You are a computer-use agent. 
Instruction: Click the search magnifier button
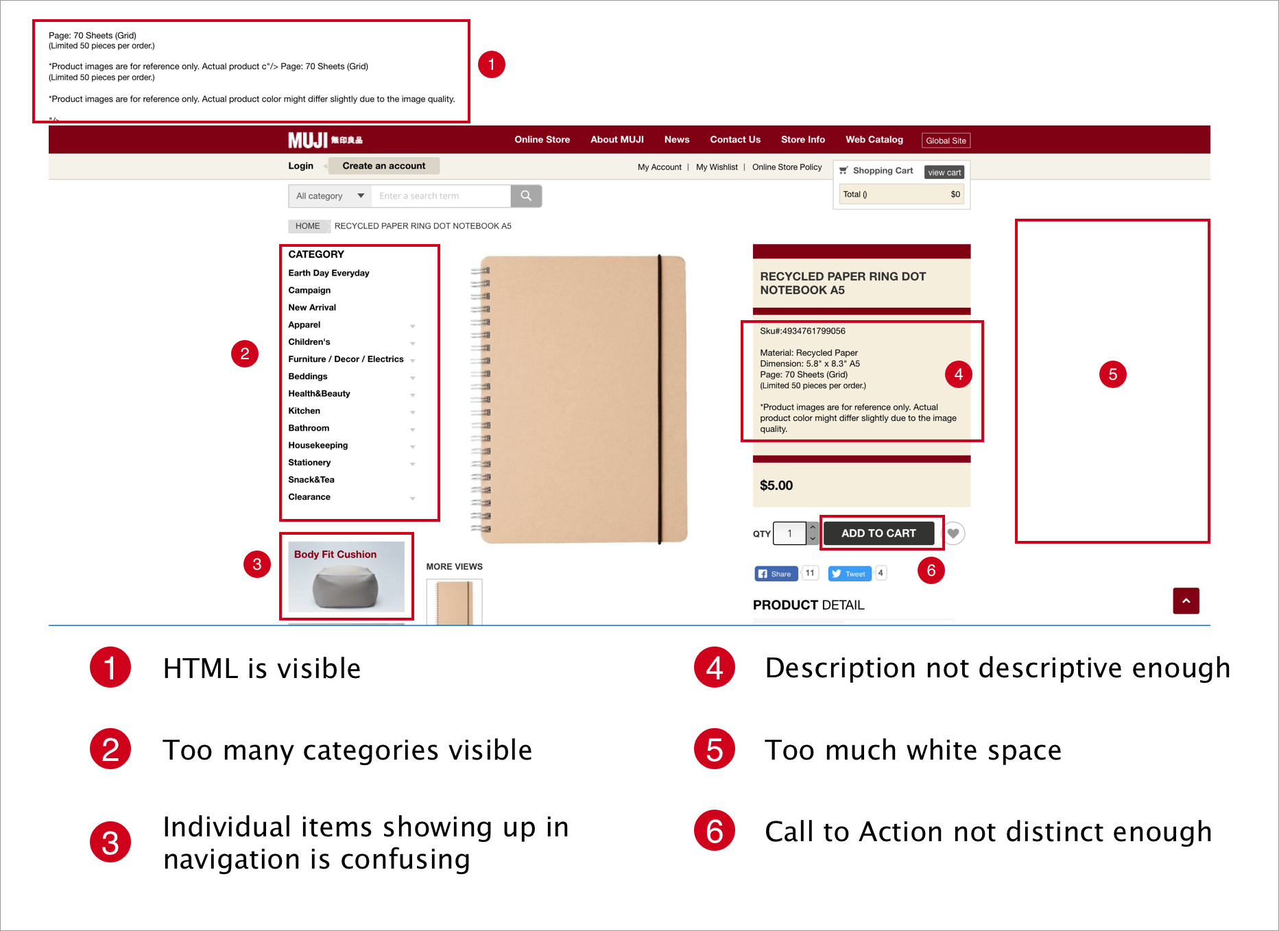click(x=526, y=196)
